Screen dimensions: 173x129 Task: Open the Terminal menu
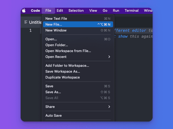[x=132, y=11]
